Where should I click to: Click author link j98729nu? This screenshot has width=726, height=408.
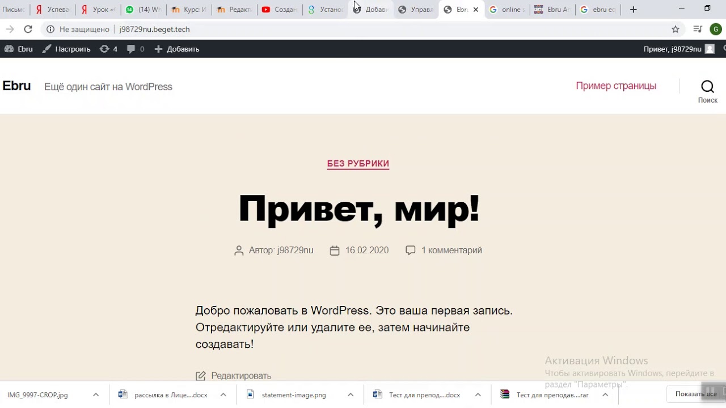click(296, 250)
